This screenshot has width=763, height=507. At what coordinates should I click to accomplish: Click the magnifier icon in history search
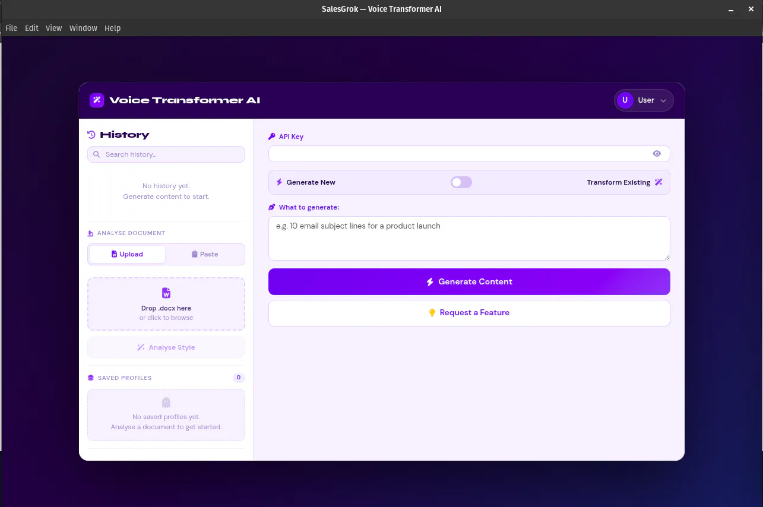point(97,154)
